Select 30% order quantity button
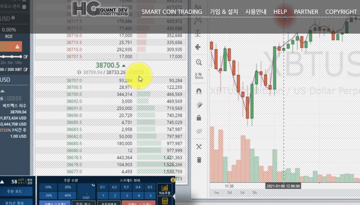 coord(67,187)
